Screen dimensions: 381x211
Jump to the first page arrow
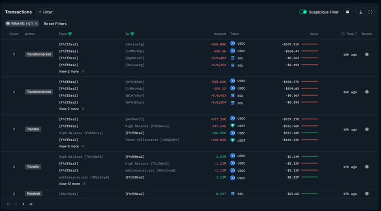click(8, 204)
